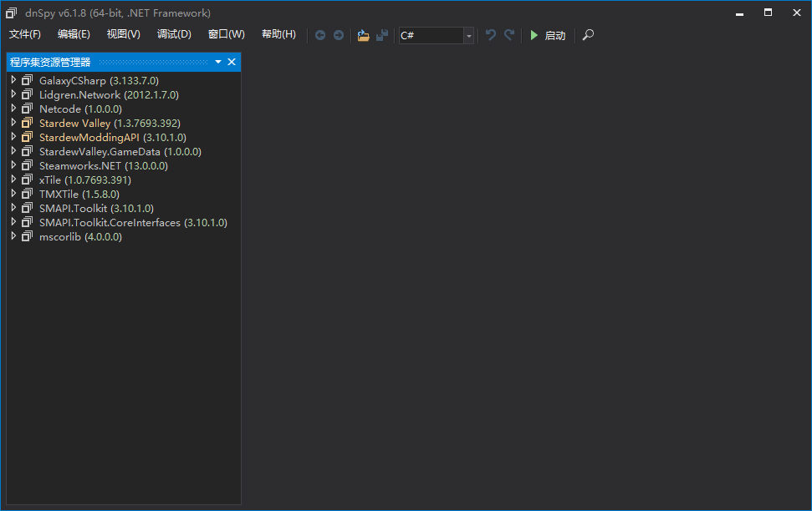Click the Stardew Valley executable icon
The width and height of the screenshot is (812, 511).
27,123
